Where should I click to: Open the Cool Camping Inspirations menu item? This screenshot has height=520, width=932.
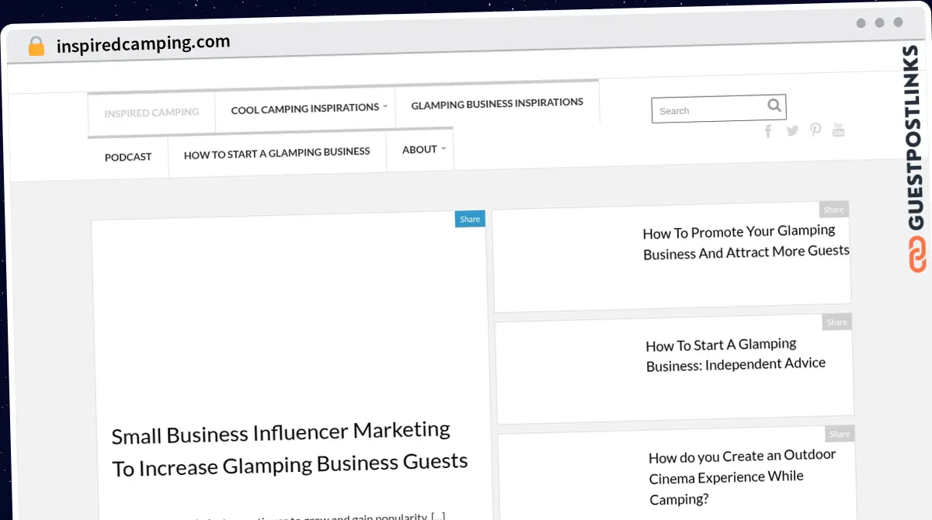[305, 109]
